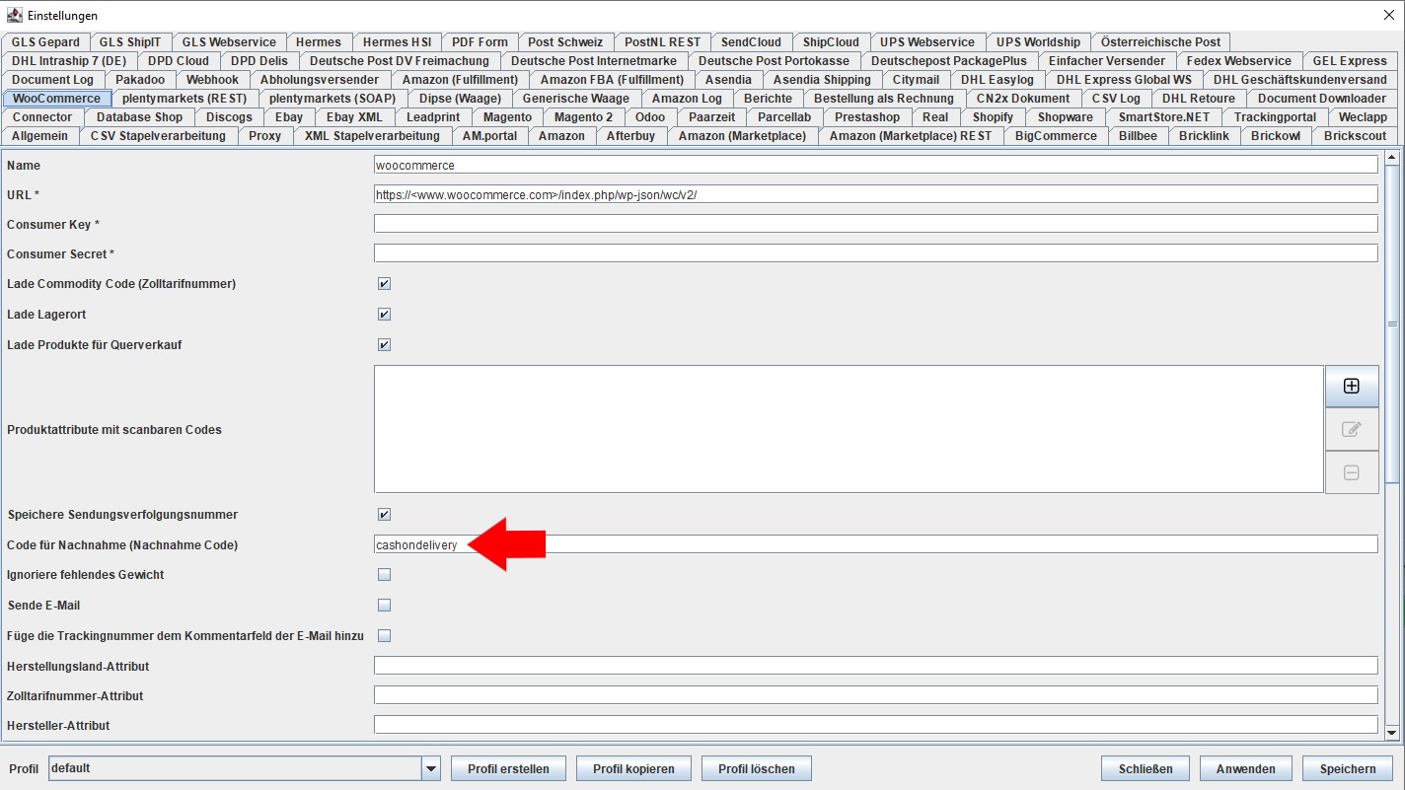The height and width of the screenshot is (790, 1405).
Task: Open the Prestashop tab
Action: tap(867, 117)
